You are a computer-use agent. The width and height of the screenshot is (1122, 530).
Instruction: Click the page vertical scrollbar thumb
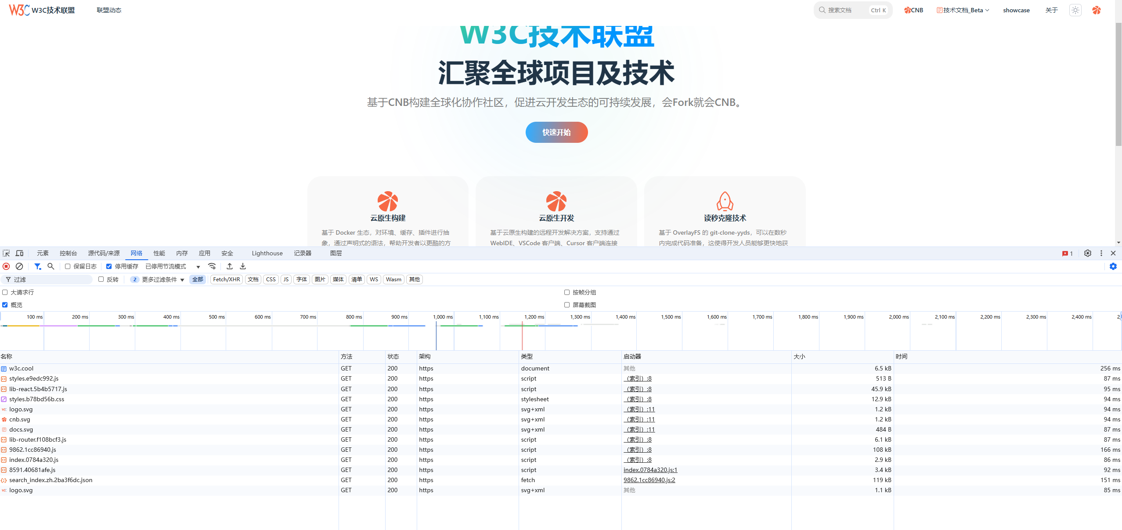[x=1118, y=83]
